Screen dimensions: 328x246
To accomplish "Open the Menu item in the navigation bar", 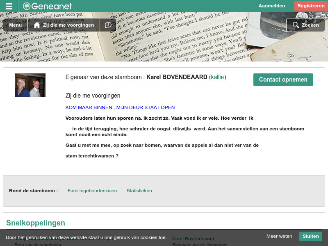I will (x=15, y=25).
